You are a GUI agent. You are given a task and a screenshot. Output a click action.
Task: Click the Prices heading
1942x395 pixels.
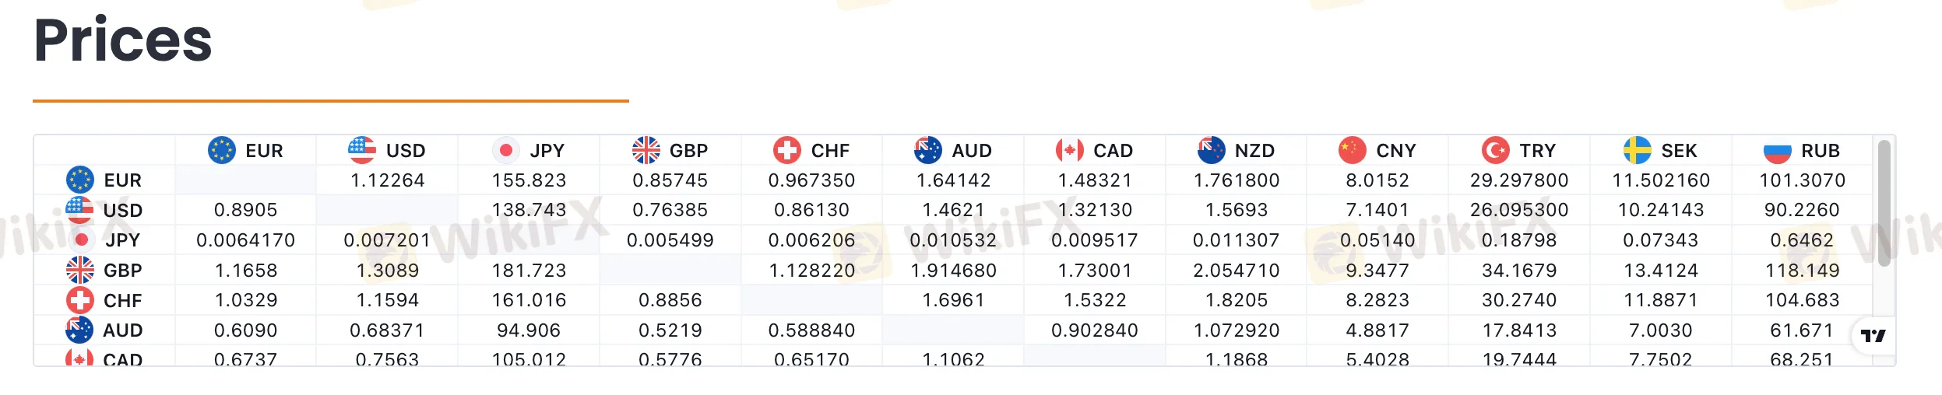pyautogui.click(x=123, y=40)
